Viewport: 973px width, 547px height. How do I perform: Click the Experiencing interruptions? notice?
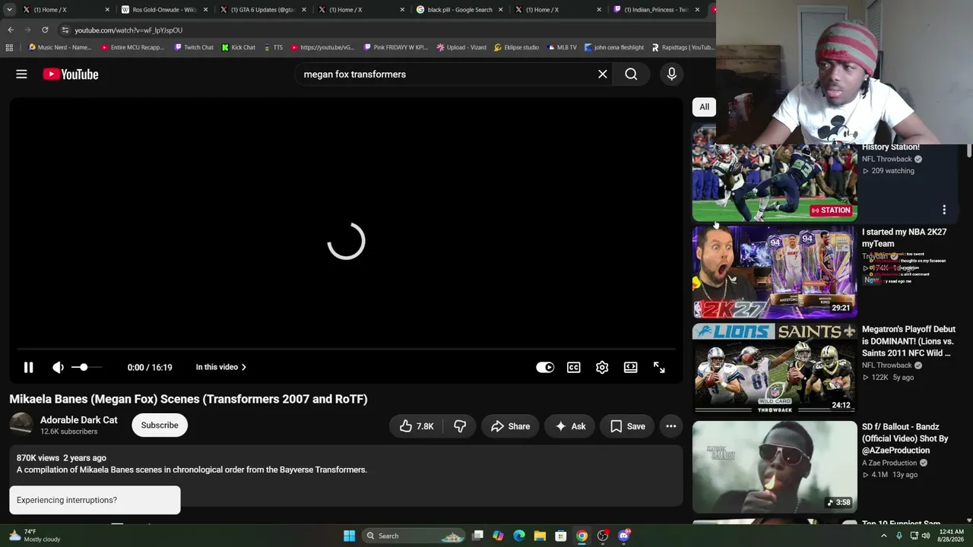(x=95, y=500)
